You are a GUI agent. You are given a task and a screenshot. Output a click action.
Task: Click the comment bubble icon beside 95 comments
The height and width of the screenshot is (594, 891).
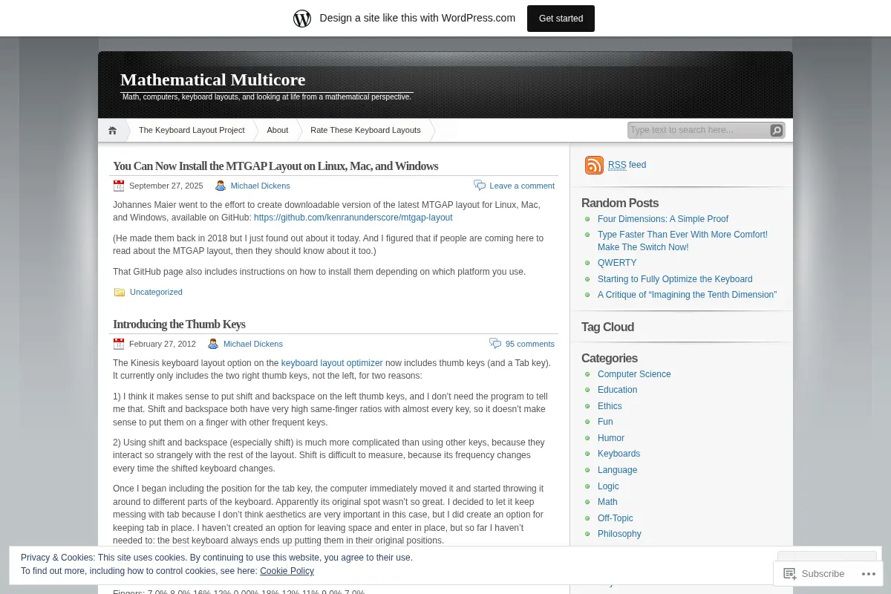pos(495,344)
